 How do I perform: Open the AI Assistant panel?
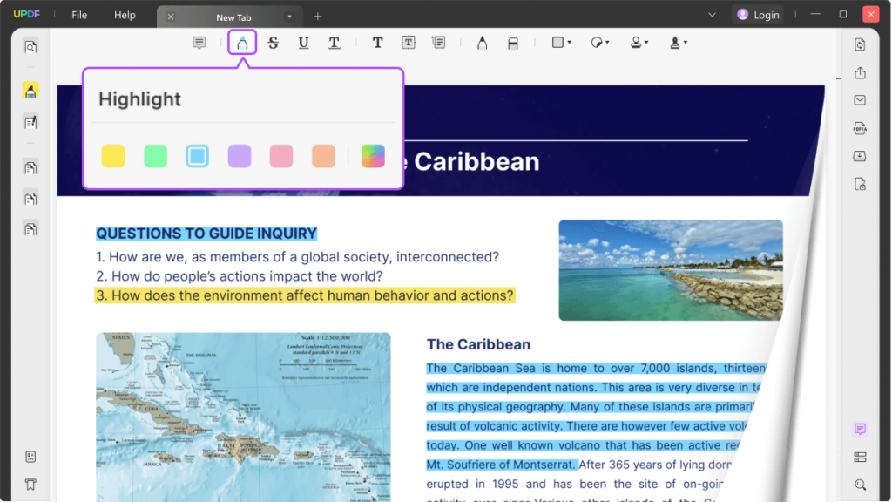click(x=860, y=429)
